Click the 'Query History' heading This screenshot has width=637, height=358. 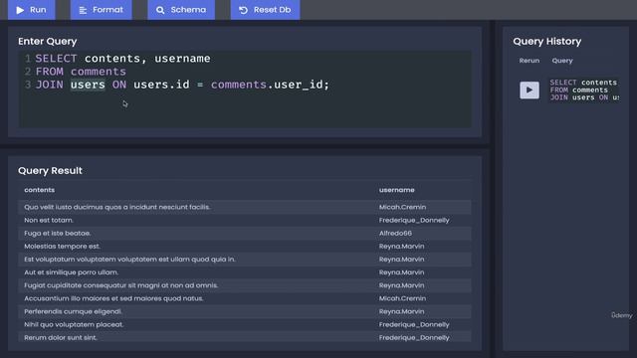pyautogui.click(x=546, y=41)
